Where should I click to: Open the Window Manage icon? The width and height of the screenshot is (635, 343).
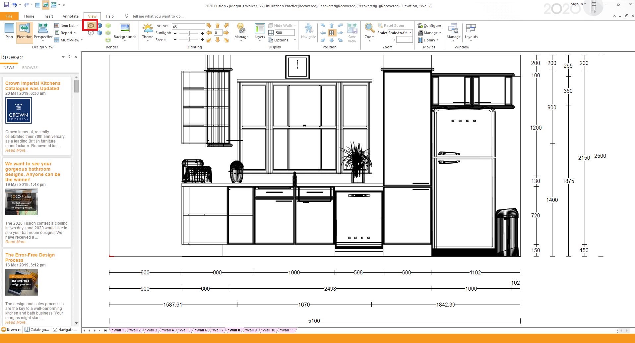(453, 29)
